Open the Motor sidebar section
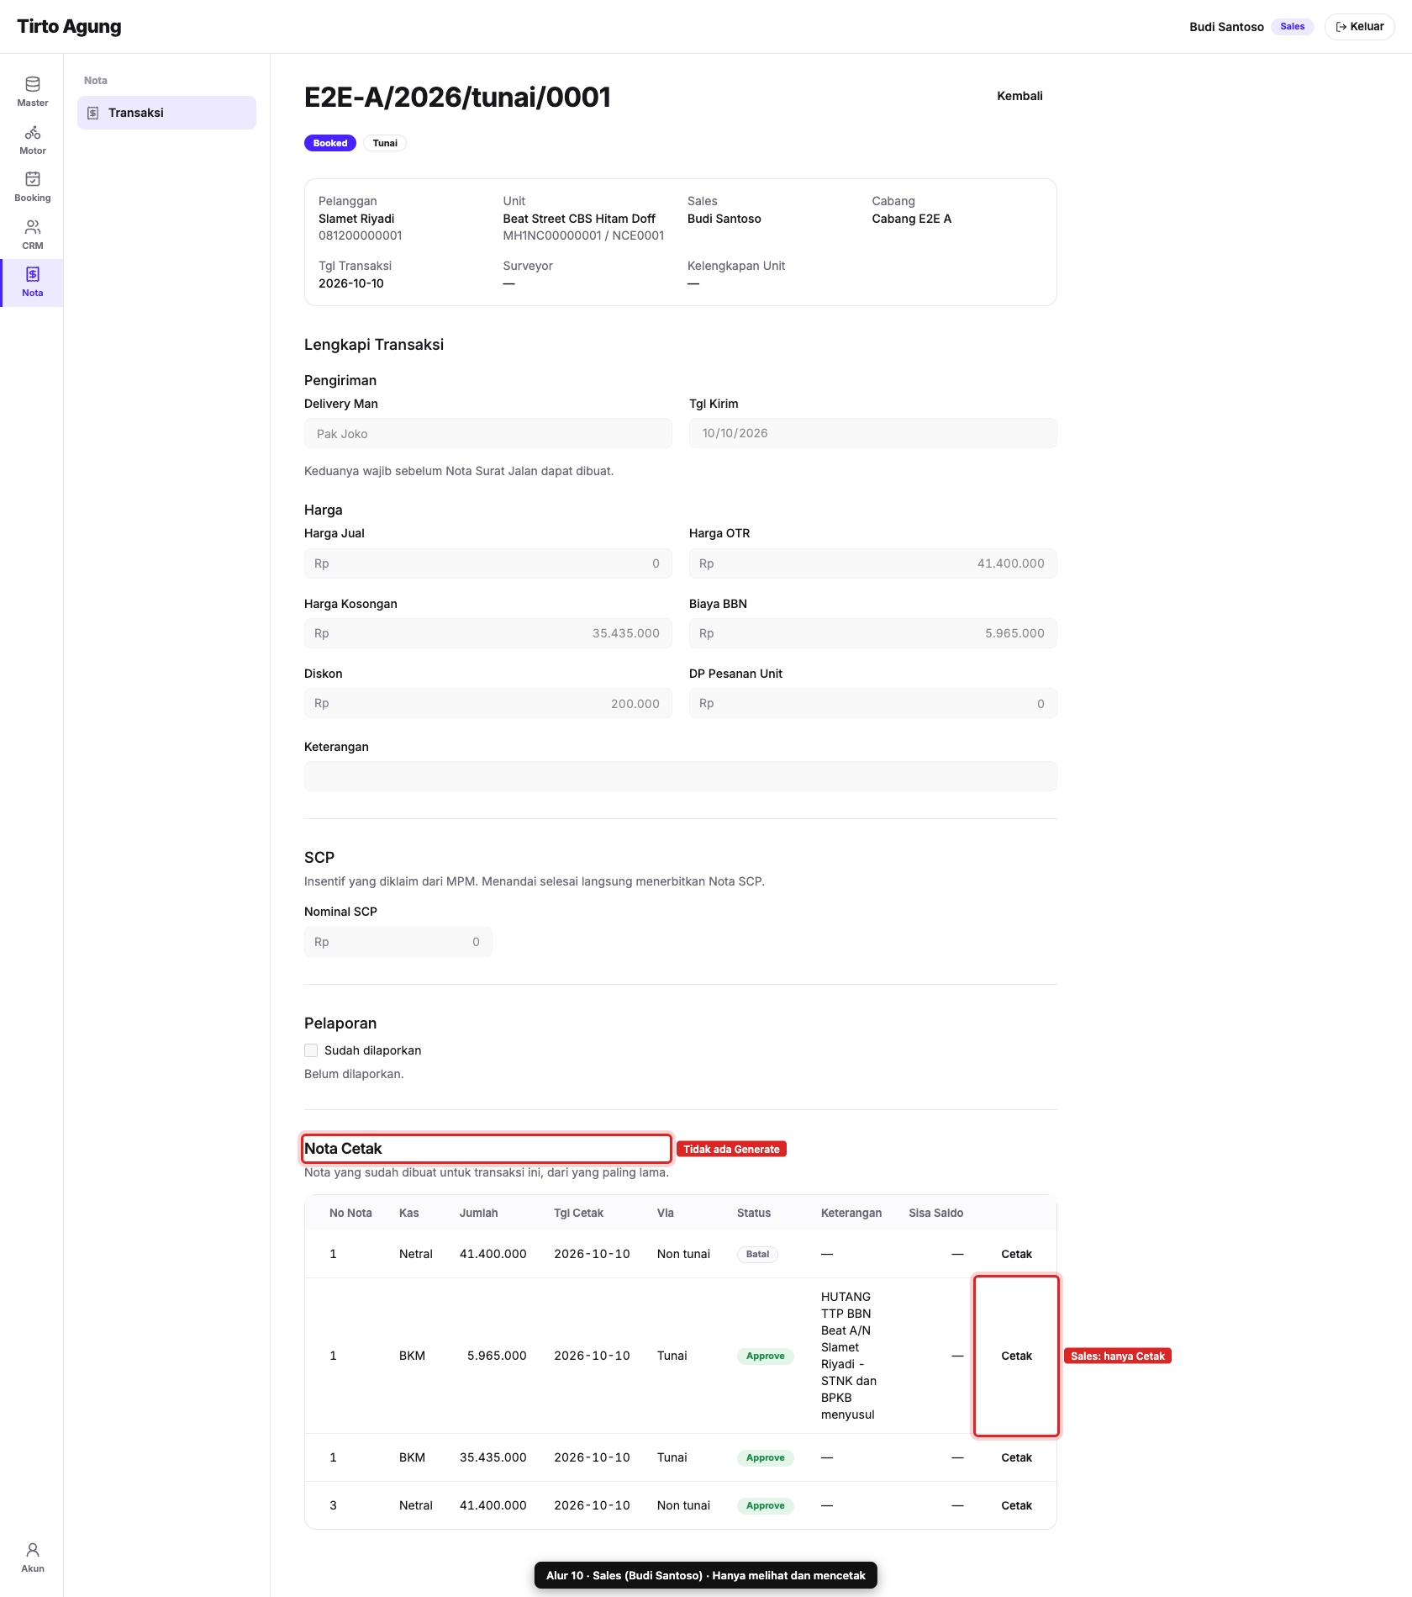The image size is (1412, 1597). [32, 140]
